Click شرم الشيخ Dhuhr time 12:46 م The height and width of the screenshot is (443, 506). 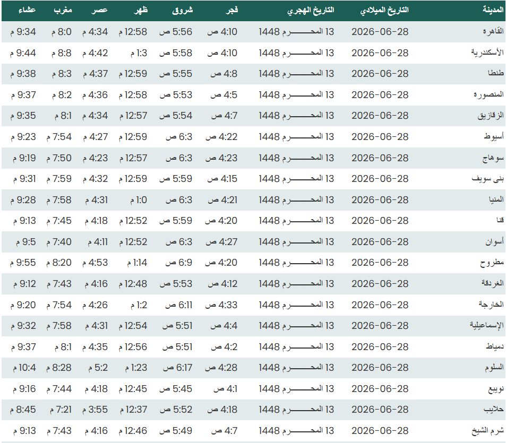pyautogui.click(x=133, y=431)
